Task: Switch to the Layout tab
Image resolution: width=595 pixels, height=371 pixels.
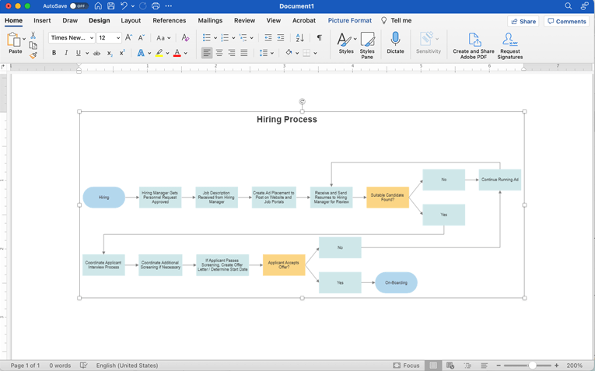Action: point(131,20)
